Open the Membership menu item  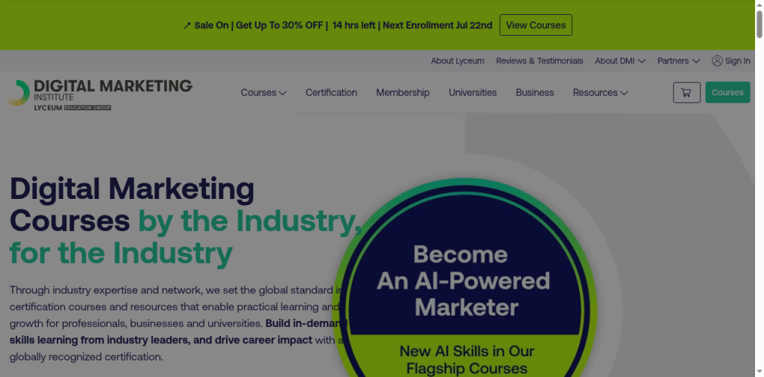(x=403, y=92)
